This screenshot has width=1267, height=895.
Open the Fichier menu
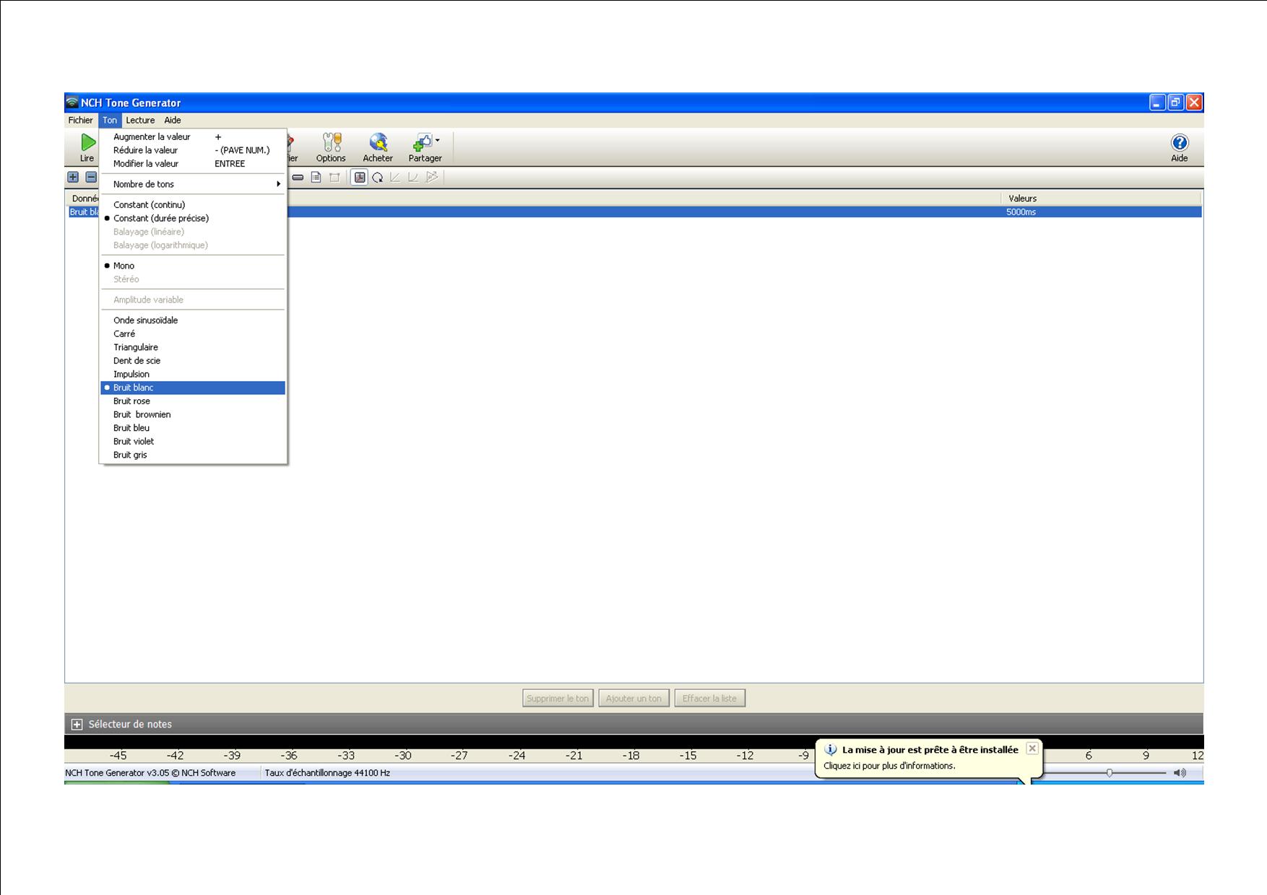coord(80,121)
